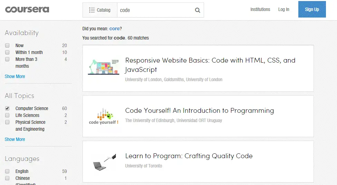
Task: Click the Sign Up button
Action: [x=312, y=9]
